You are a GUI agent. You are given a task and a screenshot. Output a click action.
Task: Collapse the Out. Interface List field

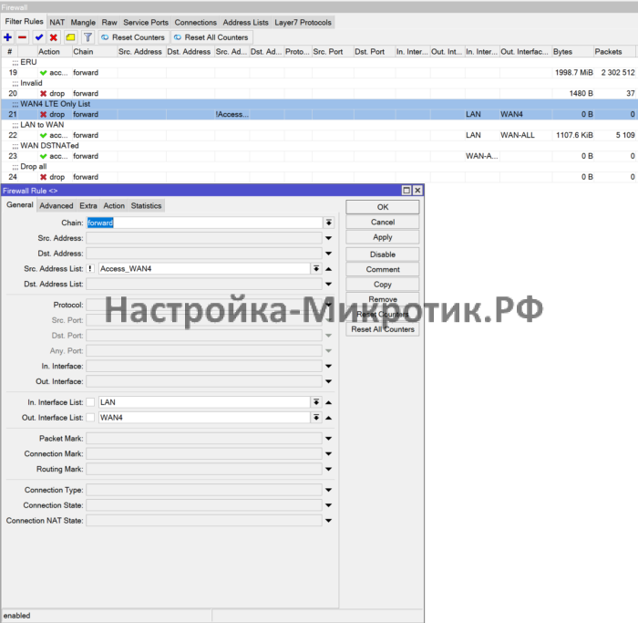[x=329, y=418]
